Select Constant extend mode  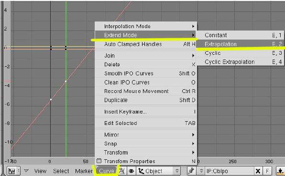(x=240, y=35)
